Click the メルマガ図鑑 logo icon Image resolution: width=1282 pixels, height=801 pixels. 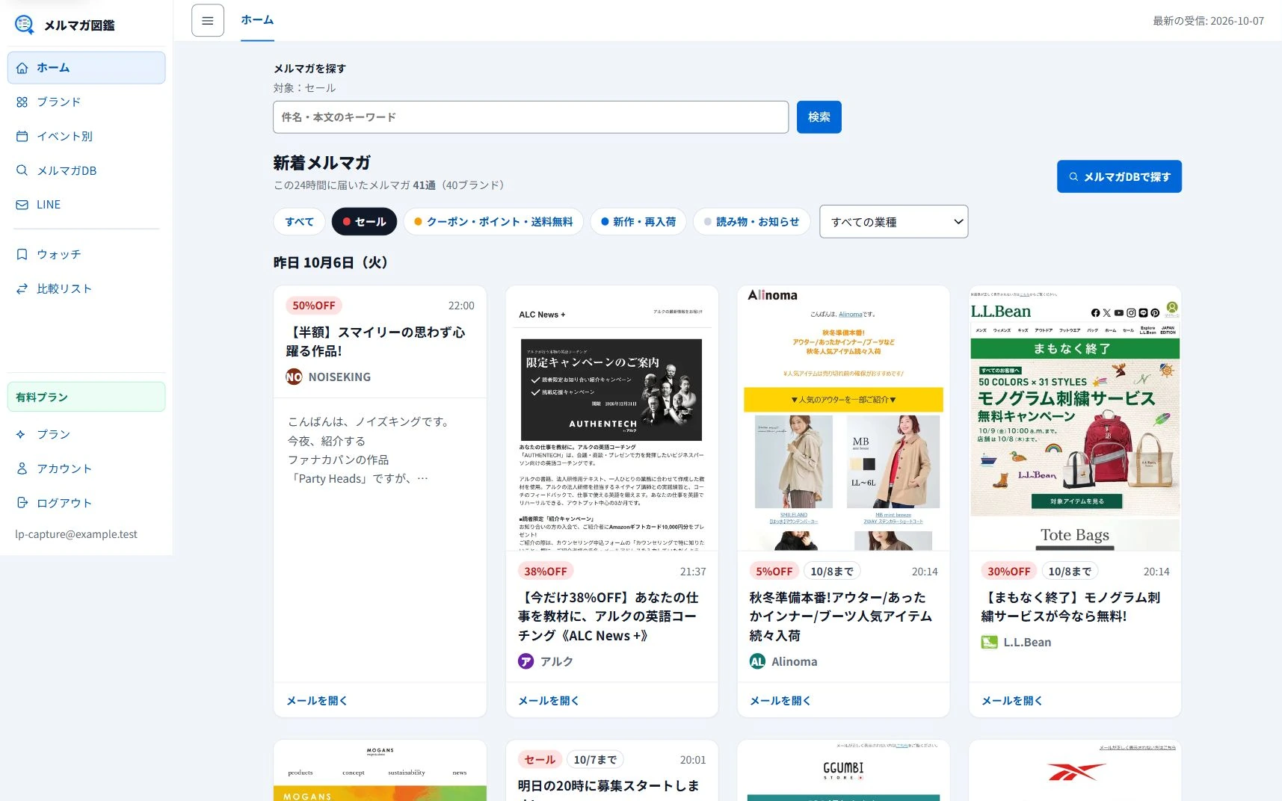click(x=24, y=25)
